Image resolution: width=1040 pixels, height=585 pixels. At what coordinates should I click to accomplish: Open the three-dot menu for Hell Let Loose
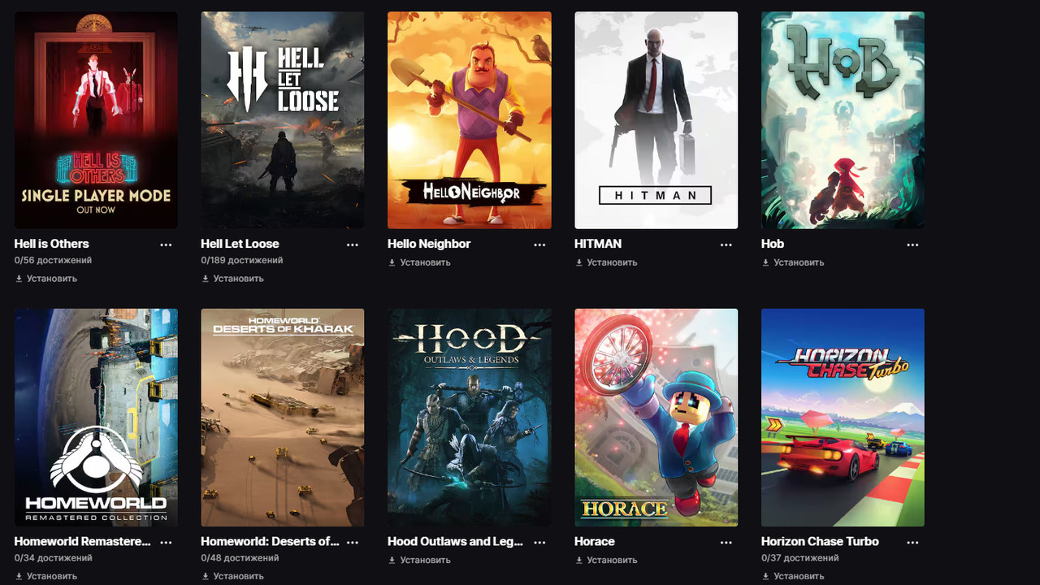pyautogui.click(x=353, y=245)
